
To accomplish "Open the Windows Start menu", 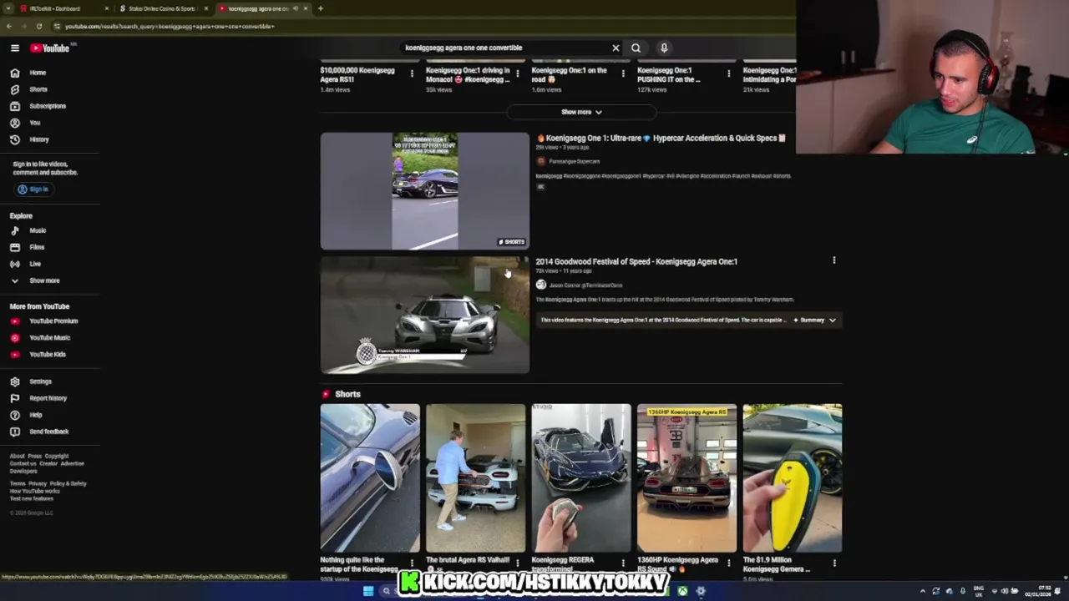I will point(368,591).
